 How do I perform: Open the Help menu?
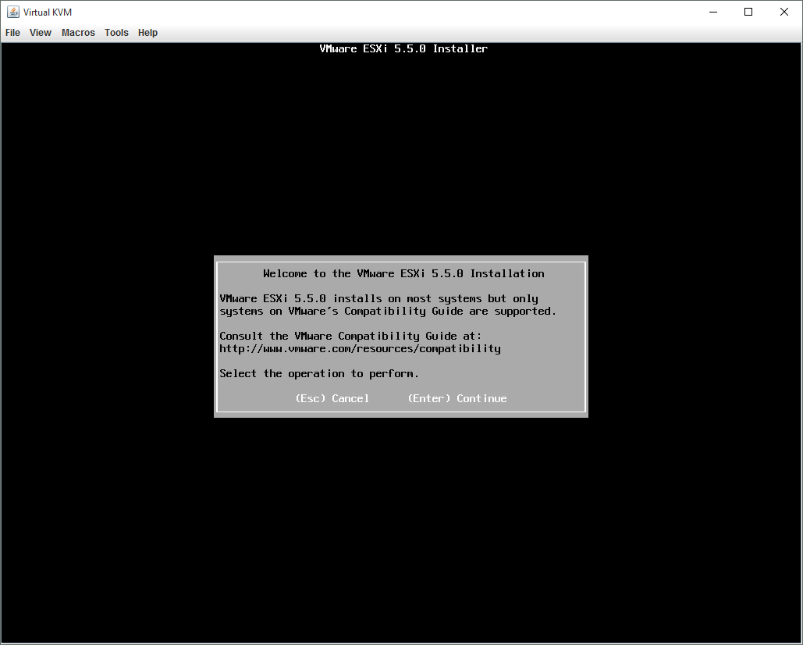(147, 33)
